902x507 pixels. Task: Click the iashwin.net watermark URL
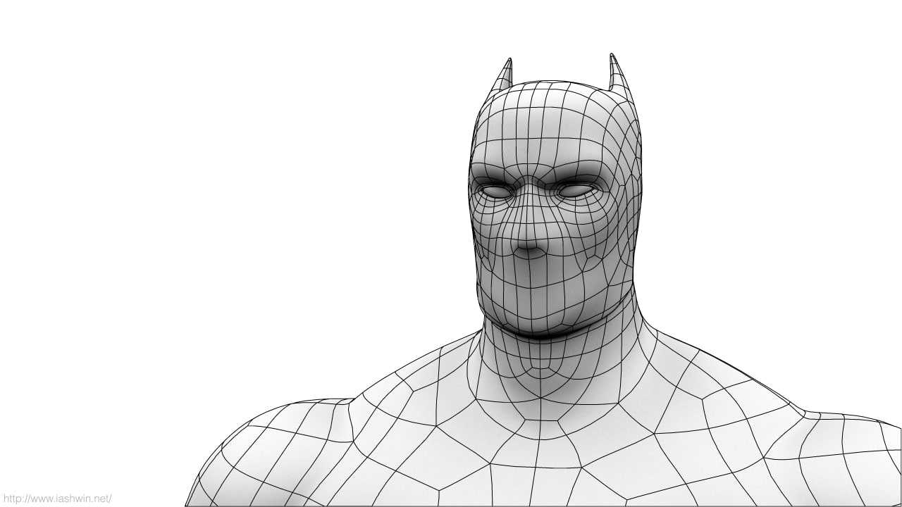click(56, 499)
